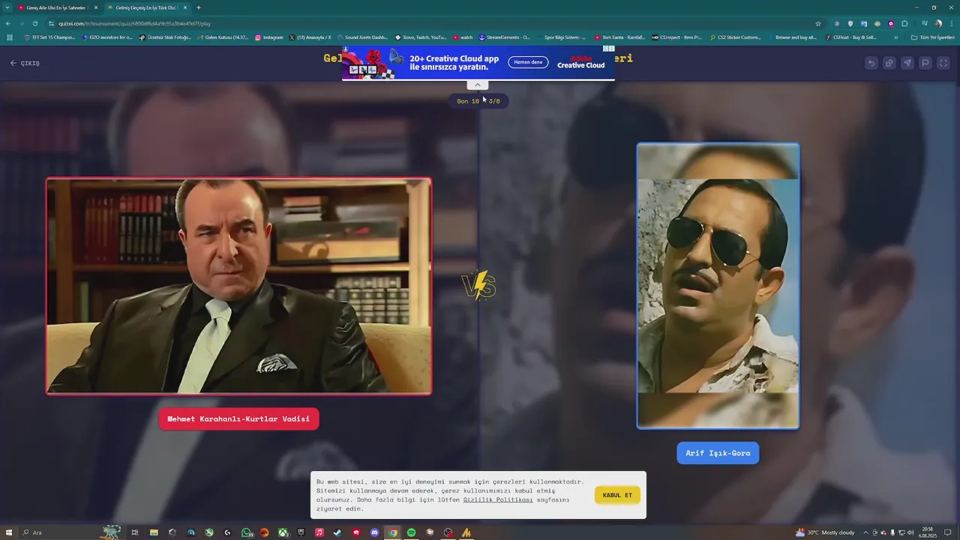This screenshot has width=960, height=540.
Task: Close the Gelmiş Geçmiş En İyi Türk Dizi tab
Action: [x=185, y=7]
